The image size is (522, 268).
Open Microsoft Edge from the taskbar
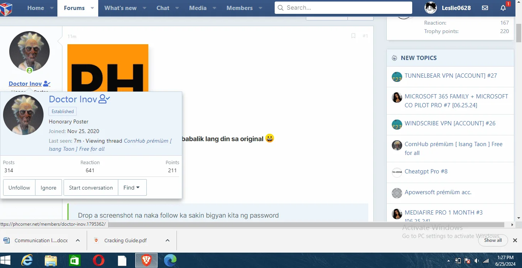point(170,261)
